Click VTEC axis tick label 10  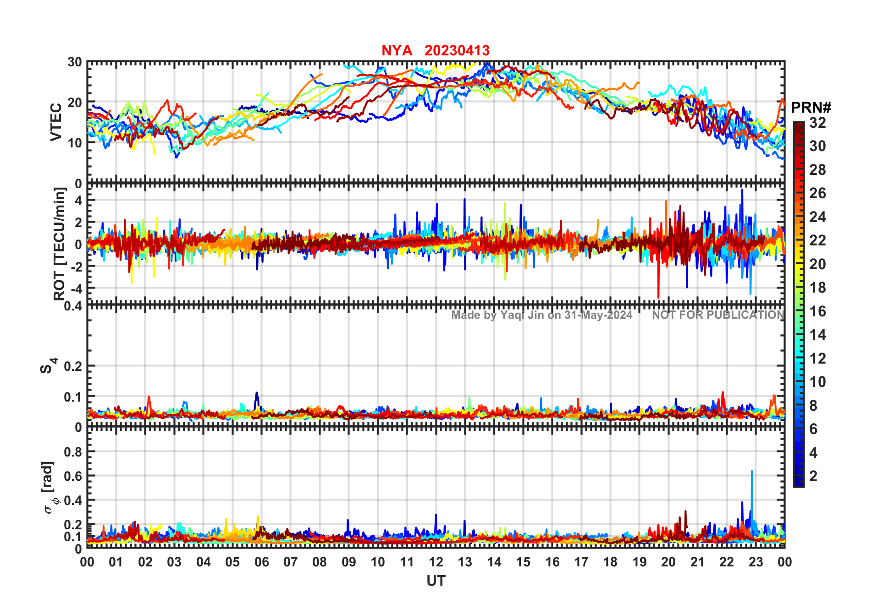tap(75, 143)
